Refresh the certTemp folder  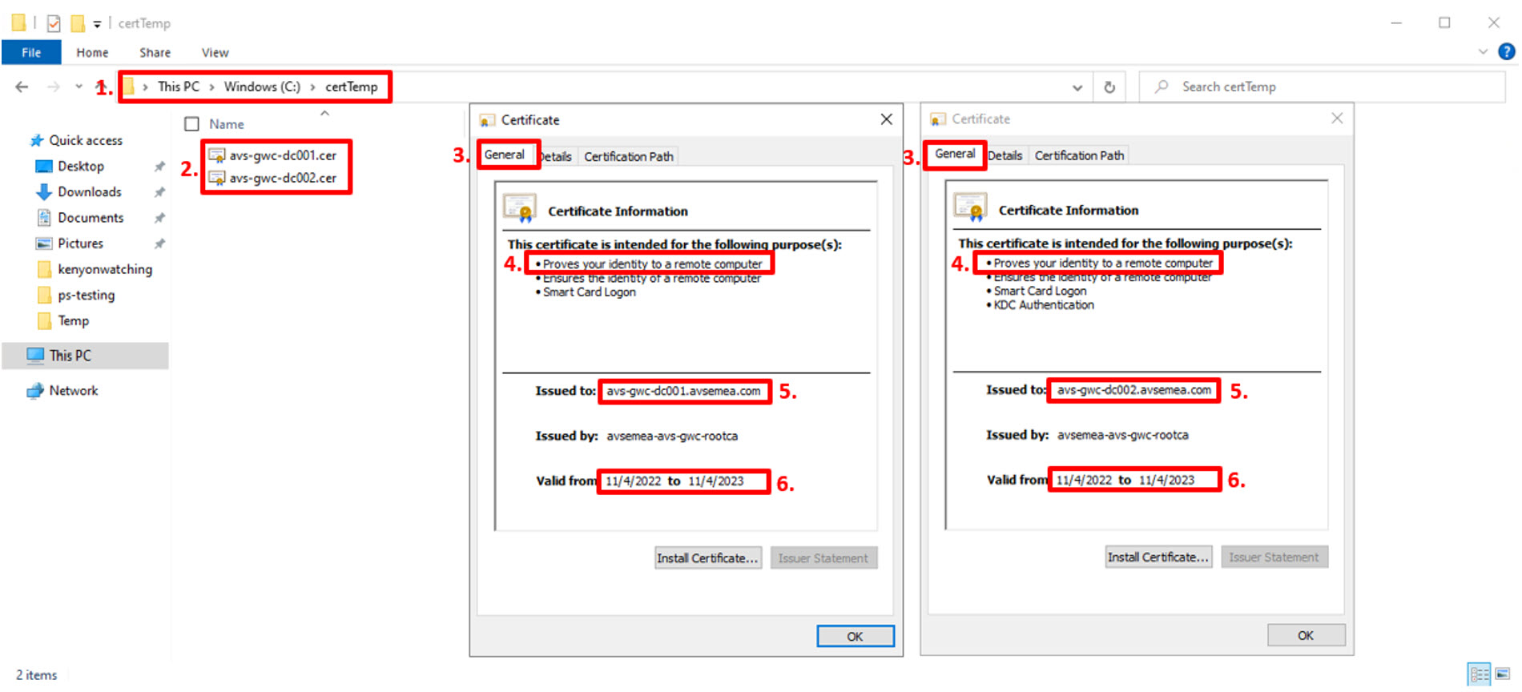[1109, 87]
